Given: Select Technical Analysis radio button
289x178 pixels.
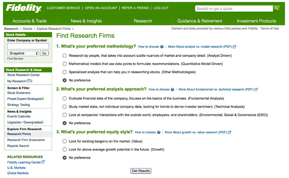Looking at the screenshot, I should 65,107.
